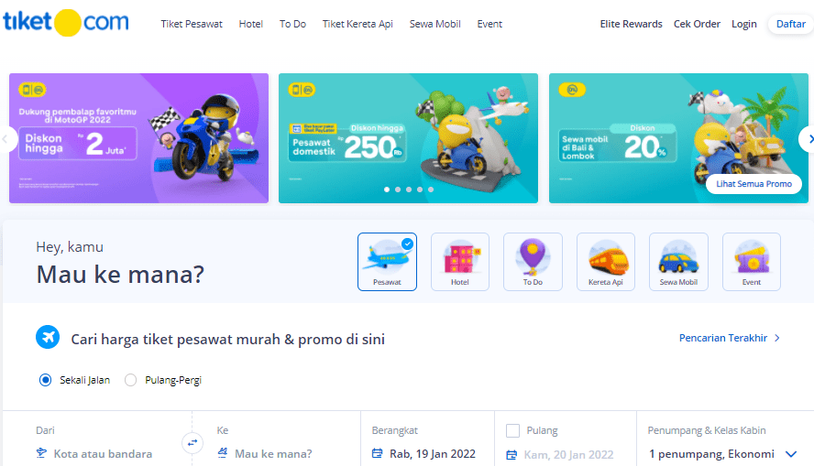This screenshot has width=814, height=466.
Task: Show next promo banners with right arrow
Action: (x=808, y=139)
